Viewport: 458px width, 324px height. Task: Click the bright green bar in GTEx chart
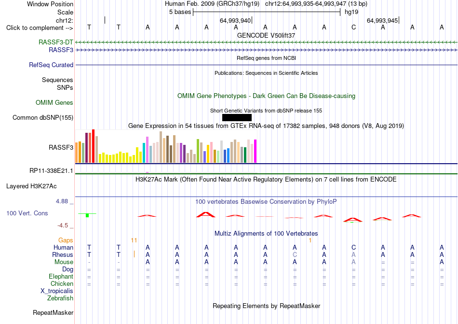[198, 151]
